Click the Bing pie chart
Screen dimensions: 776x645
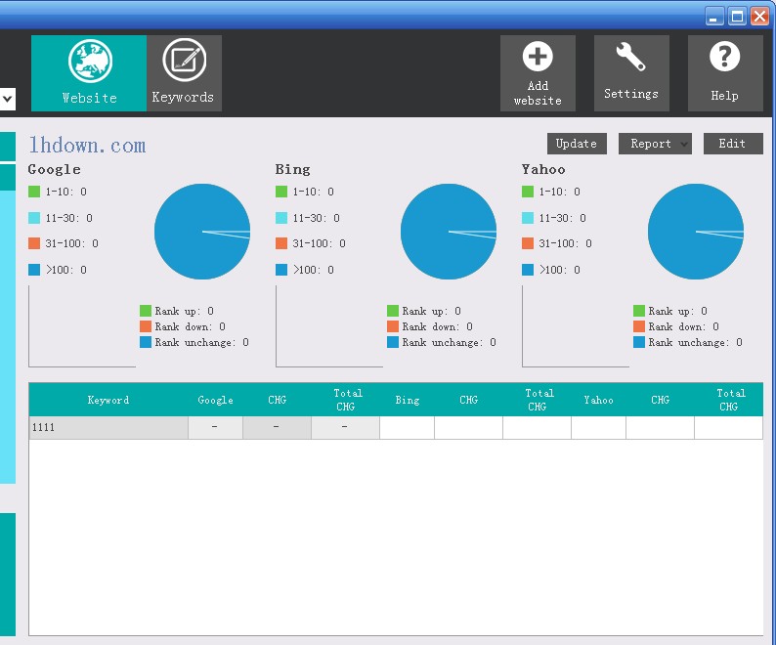click(x=449, y=232)
